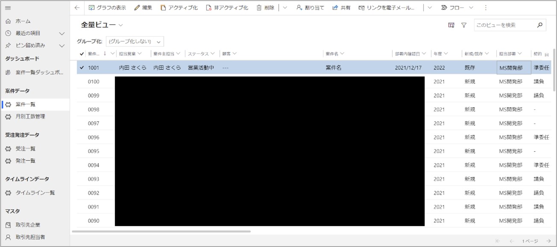The height and width of the screenshot is (247, 557).
Task: Open 月別工数管理 in sidebar
Action: pyautogui.click(x=30, y=116)
